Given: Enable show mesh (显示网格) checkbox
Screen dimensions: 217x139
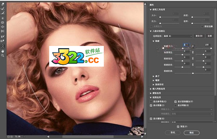Looking at the screenshot, I should 175,105.
